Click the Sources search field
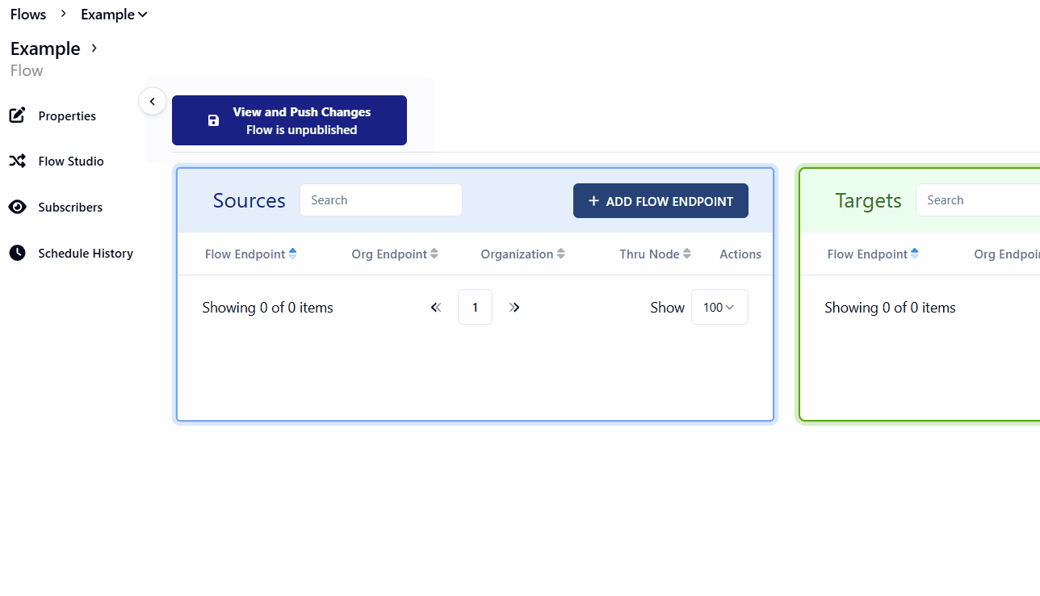This screenshot has width=1040, height=596. point(381,200)
